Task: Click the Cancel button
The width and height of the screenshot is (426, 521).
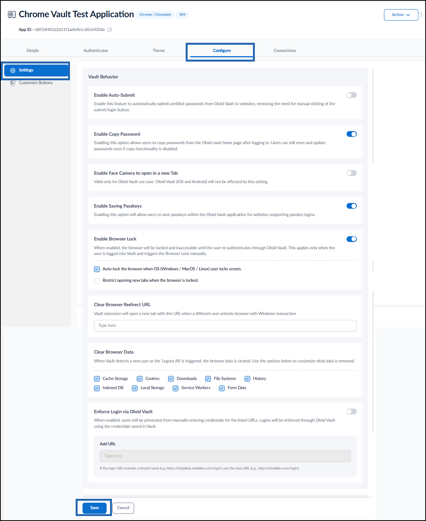Action: click(123, 508)
